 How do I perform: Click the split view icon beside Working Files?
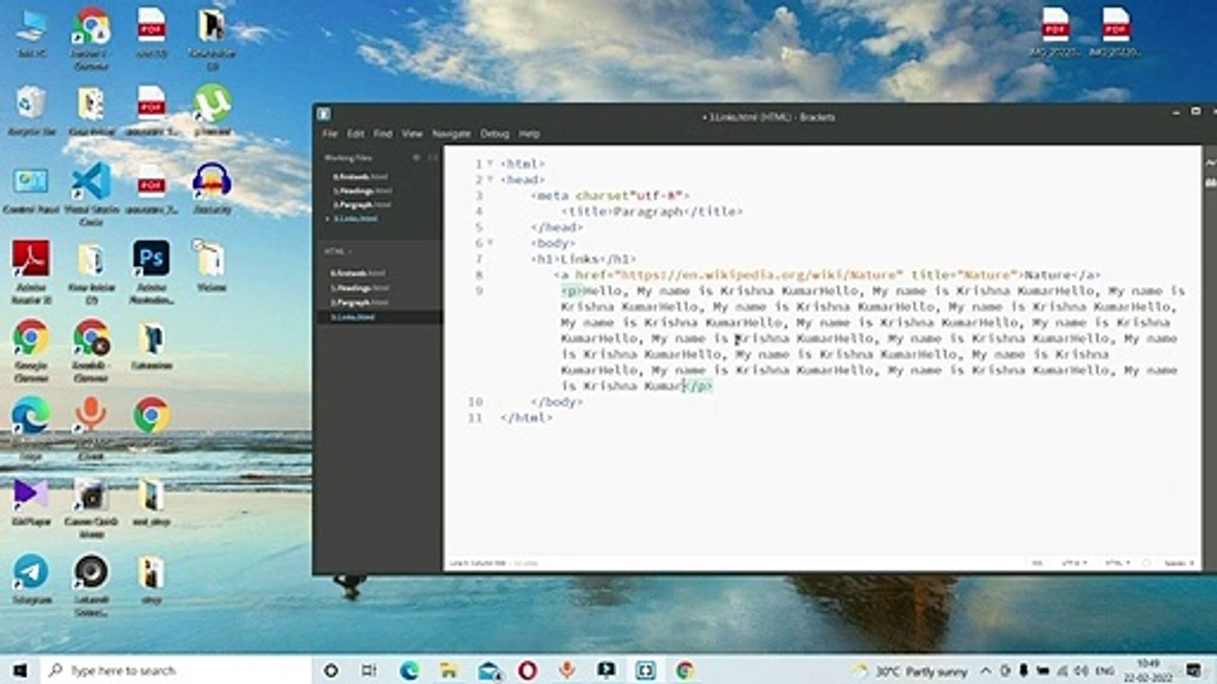433,158
